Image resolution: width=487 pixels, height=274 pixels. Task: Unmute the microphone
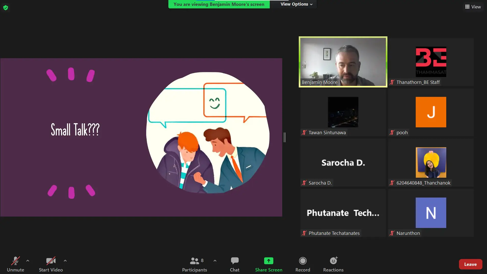pos(15,264)
